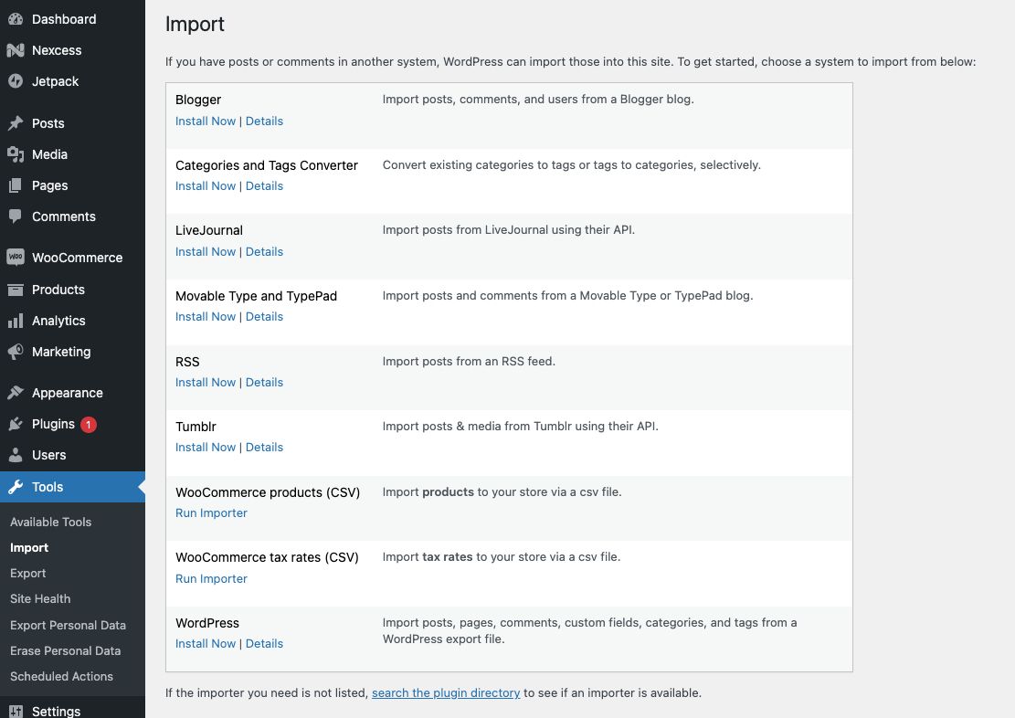Click the Jetpack sidebar icon
The width and height of the screenshot is (1015, 718).
pyautogui.click(x=20, y=81)
